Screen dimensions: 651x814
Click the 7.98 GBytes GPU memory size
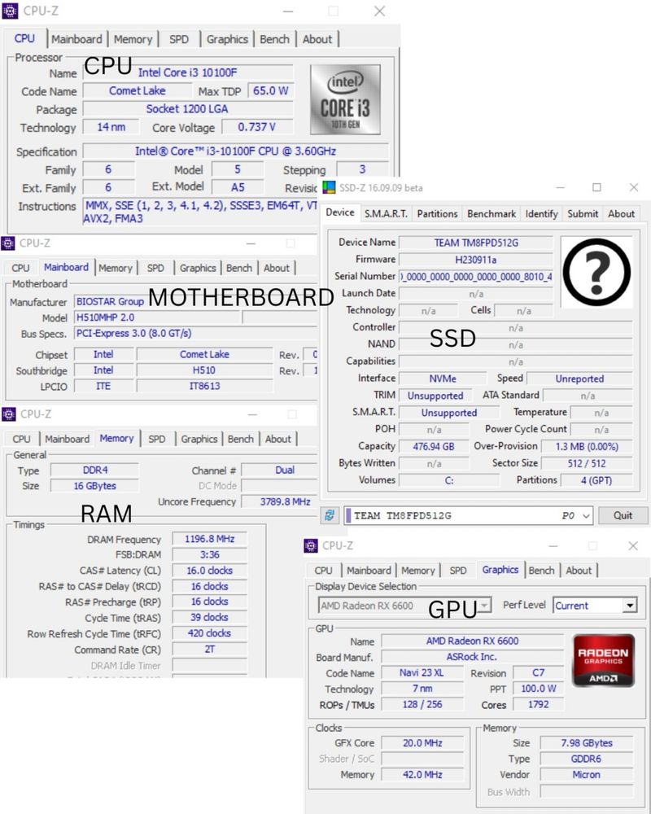(x=587, y=743)
